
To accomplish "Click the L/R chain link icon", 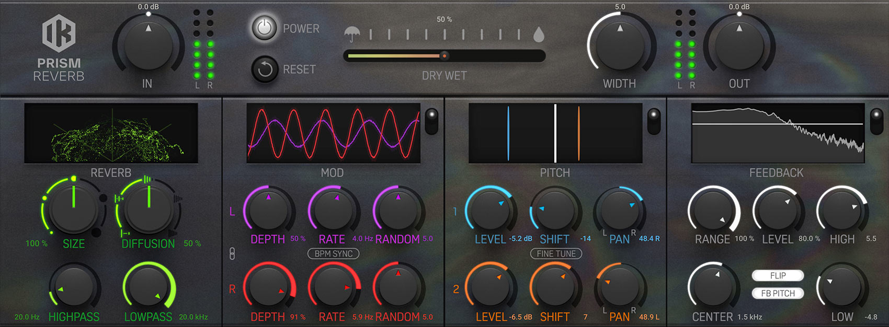I will [232, 254].
